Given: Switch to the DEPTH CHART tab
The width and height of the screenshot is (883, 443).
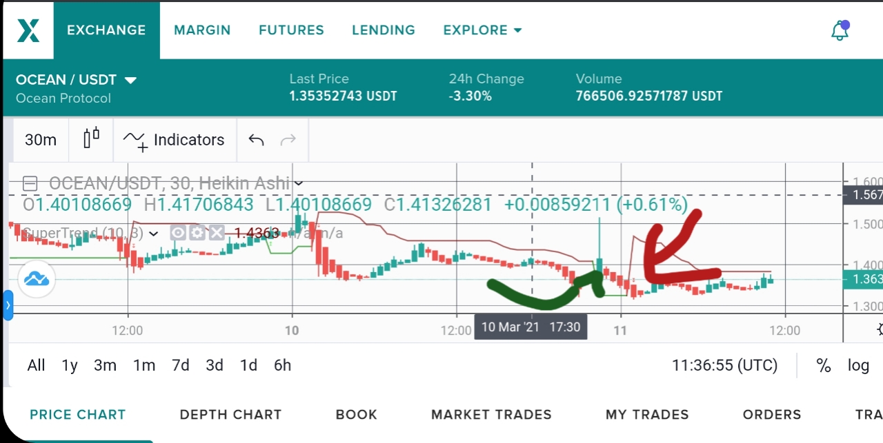Looking at the screenshot, I should click(230, 415).
